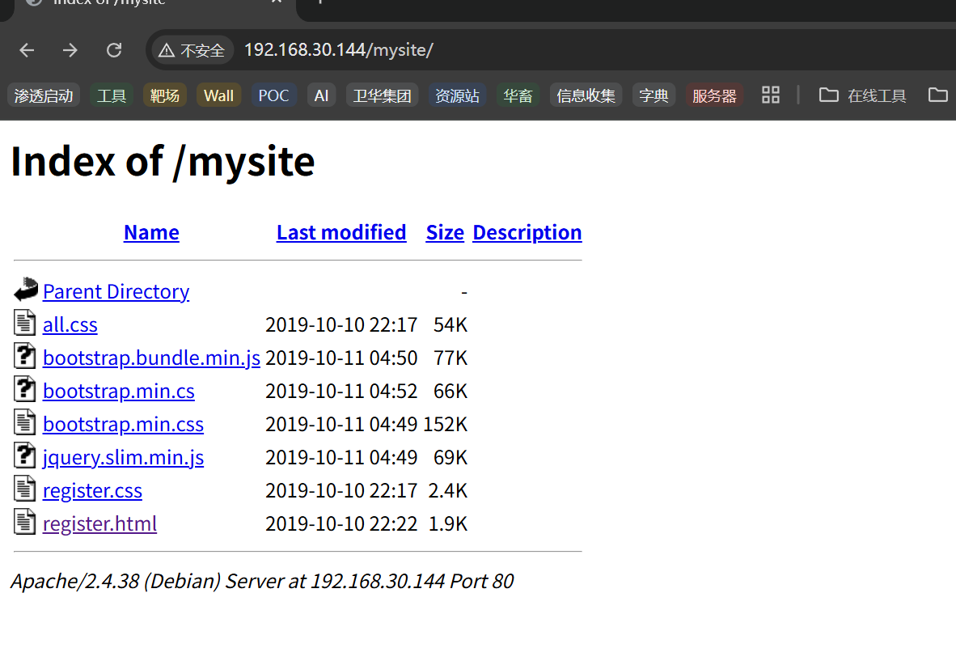Screen dimensions: 956x648
Task: Click the register.html file icon
Action: [x=25, y=522]
